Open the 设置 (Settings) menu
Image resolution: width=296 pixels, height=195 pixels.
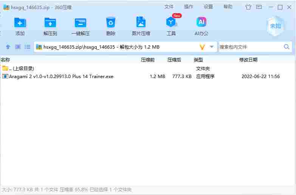click(208, 7)
